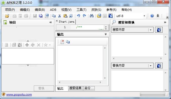Redo the last edit
Screen dimensions: 171x99
[x=84, y=16]
